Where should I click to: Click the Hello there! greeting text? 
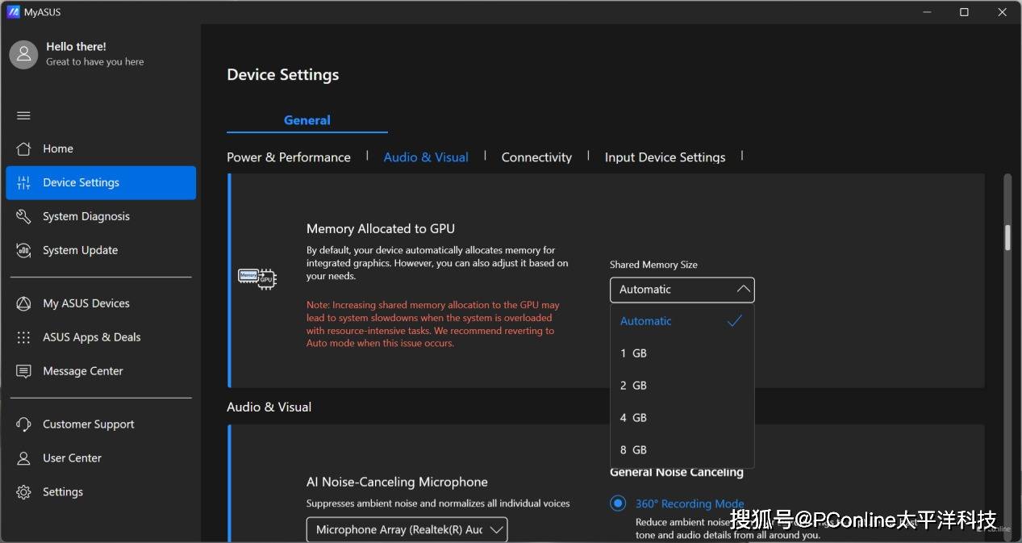[x=76, y=47]
